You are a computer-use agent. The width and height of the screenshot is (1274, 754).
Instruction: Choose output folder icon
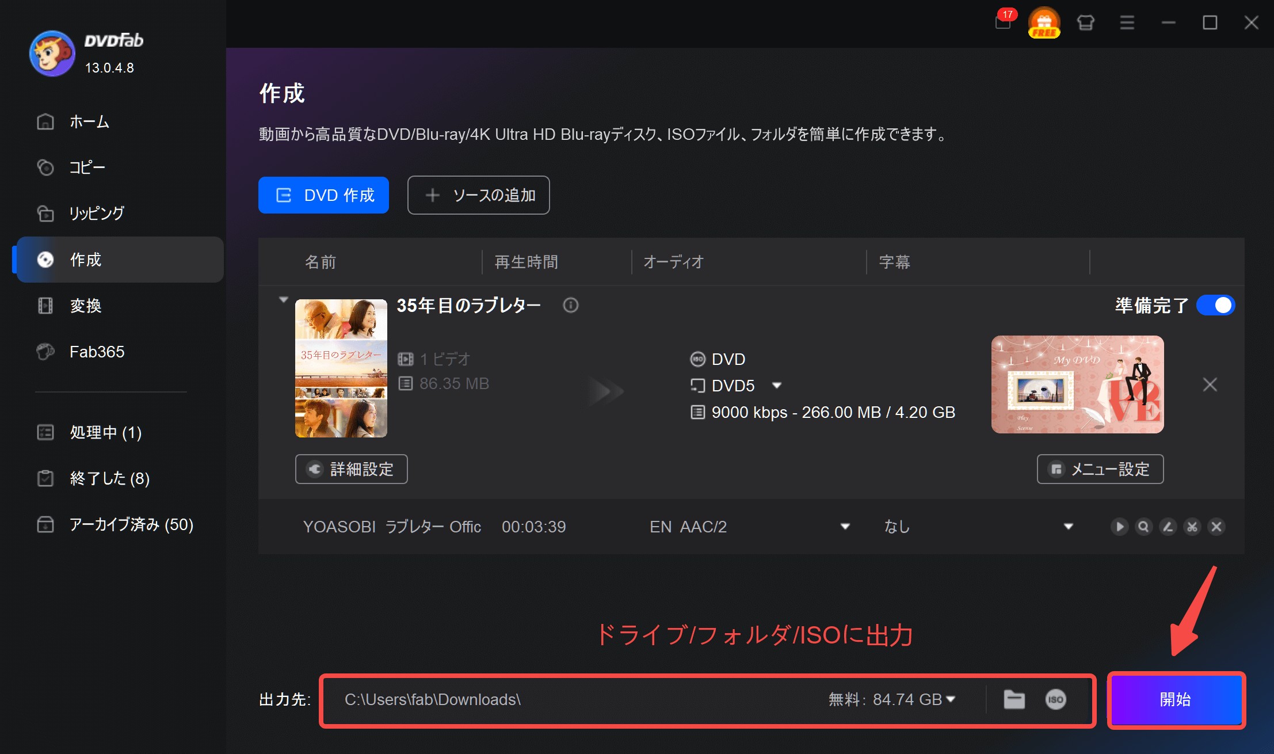[x=1014, y=699]
